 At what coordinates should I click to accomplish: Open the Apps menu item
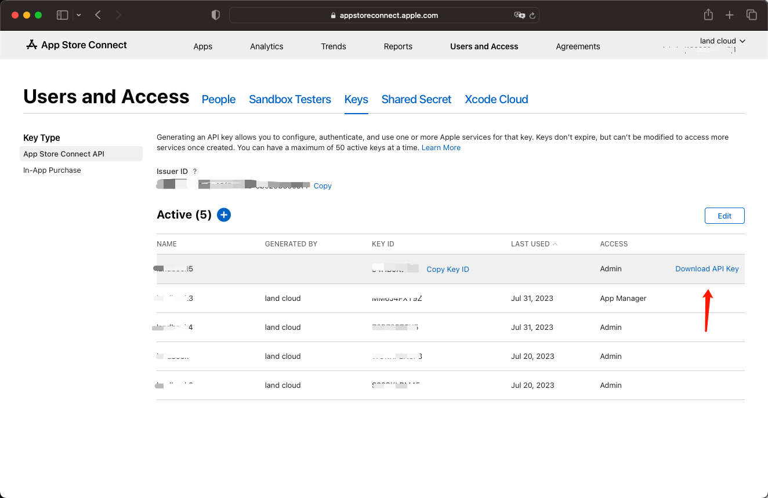tap(203, 46)
